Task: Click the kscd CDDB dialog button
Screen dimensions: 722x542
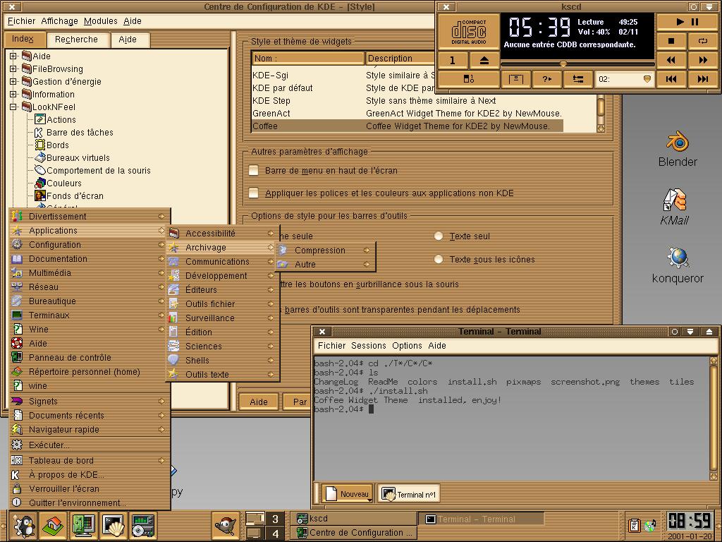Action: click(x=515, y=79)
